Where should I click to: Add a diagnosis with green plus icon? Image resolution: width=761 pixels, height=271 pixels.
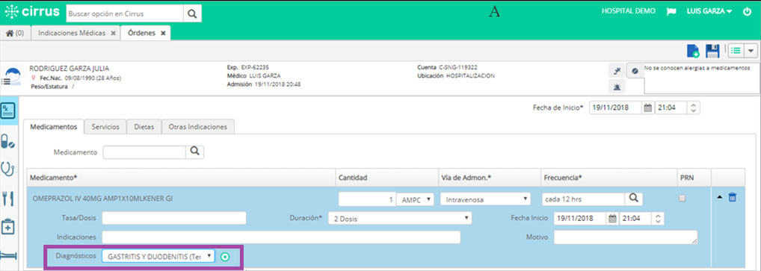pyautogui.click(x=225, y=257)
